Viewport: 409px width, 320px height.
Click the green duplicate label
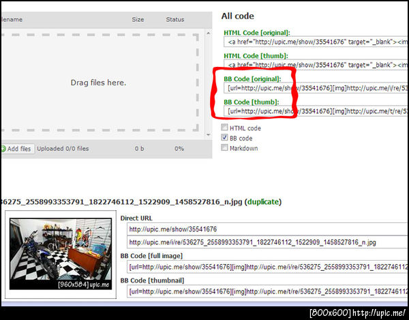point(263,202)
